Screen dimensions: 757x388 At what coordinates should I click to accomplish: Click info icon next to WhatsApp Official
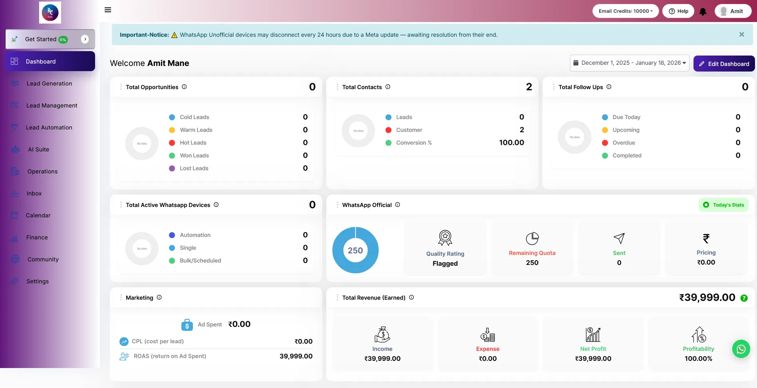[397, 205]
